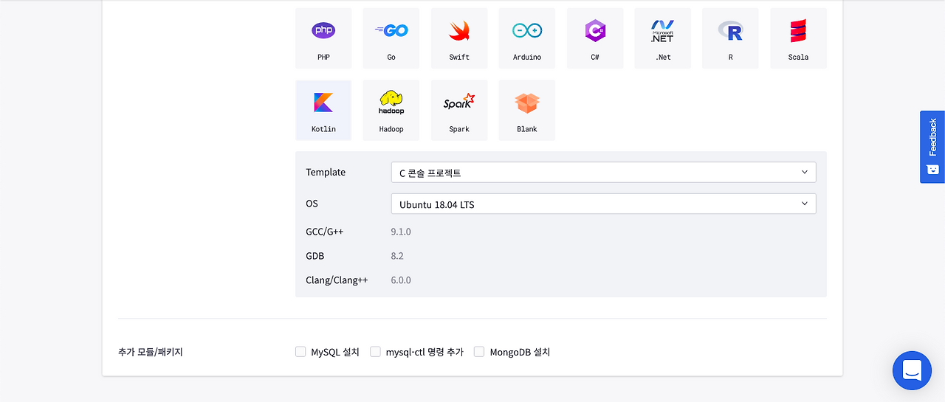Screen dimensions: 945x402
Task: Click the Clang/Clang++ 6.0.0 value
Action: (x=401, y=280)
